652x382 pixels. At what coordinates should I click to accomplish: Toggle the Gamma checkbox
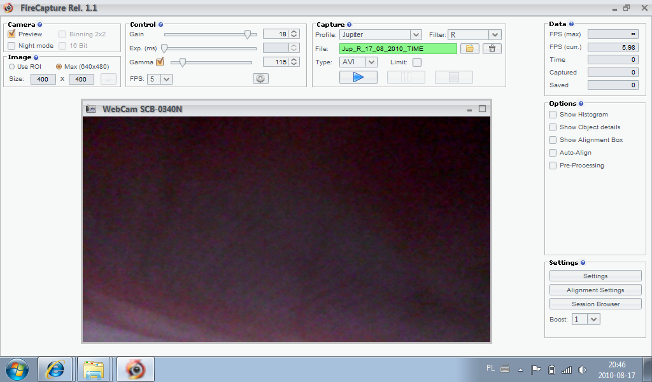160,62
